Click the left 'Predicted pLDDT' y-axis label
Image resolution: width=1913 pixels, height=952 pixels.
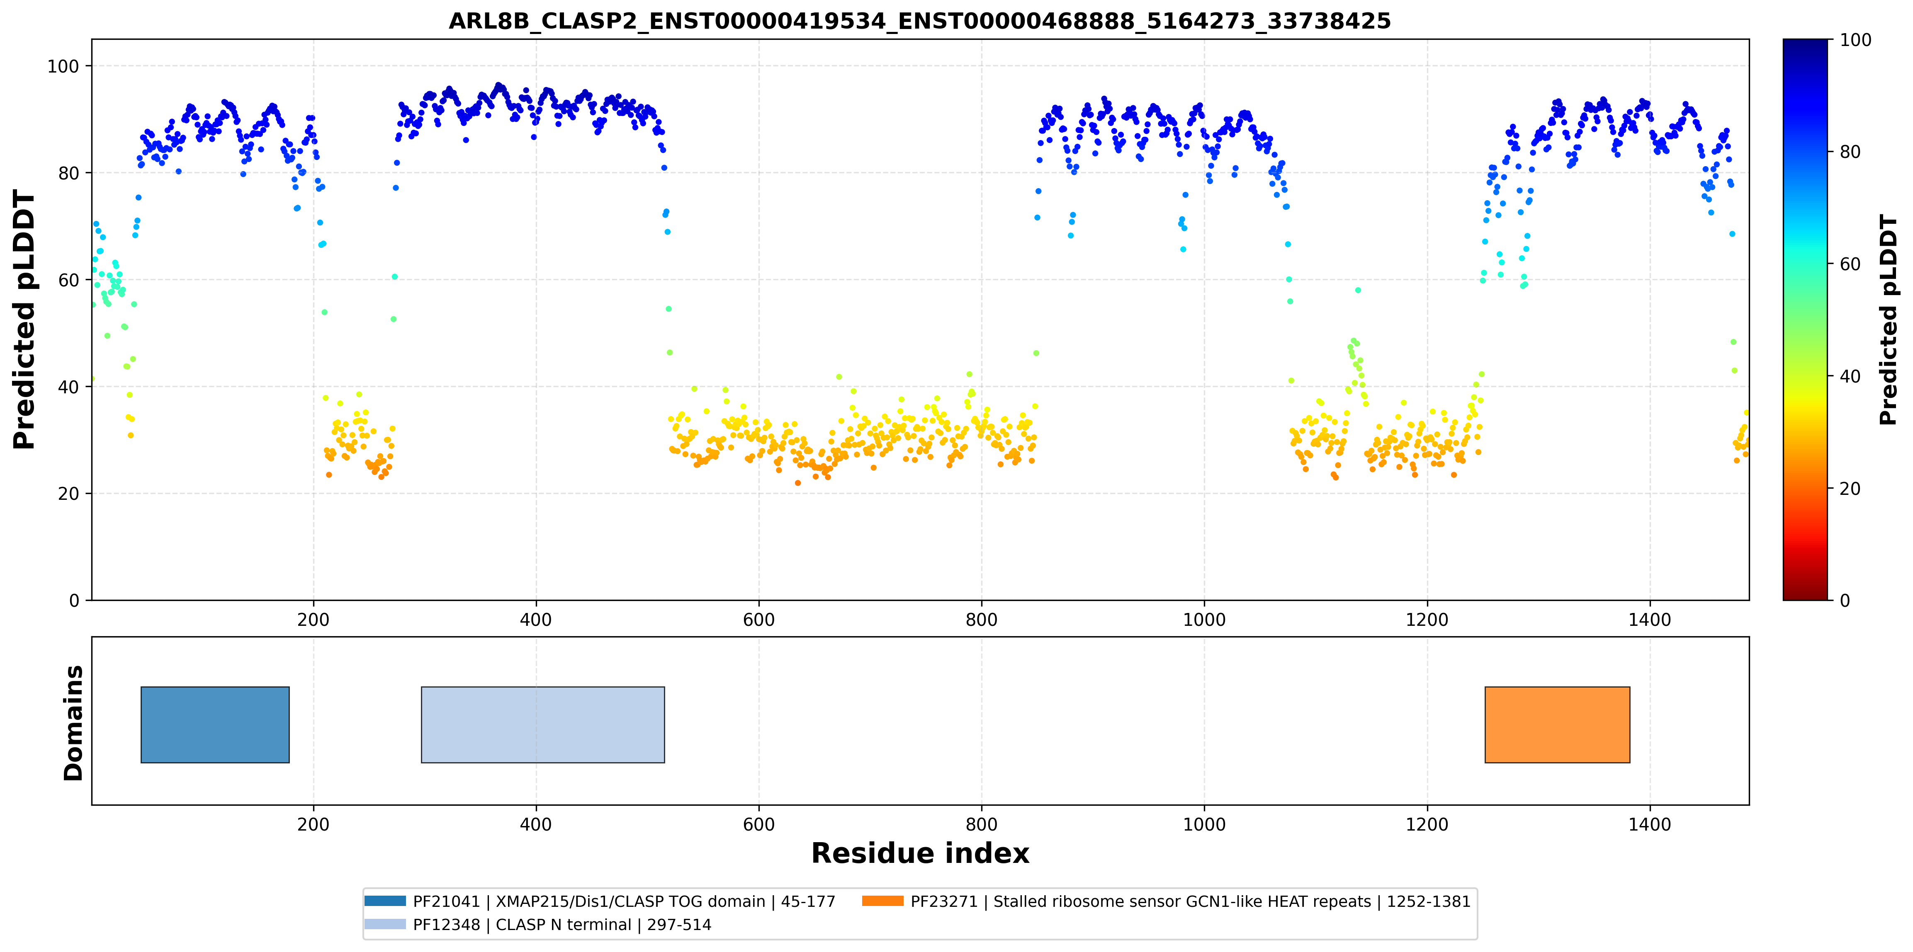(x=24, y=320)
